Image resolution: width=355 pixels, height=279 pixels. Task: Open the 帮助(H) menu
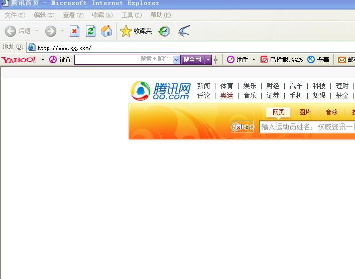(161, 15)
